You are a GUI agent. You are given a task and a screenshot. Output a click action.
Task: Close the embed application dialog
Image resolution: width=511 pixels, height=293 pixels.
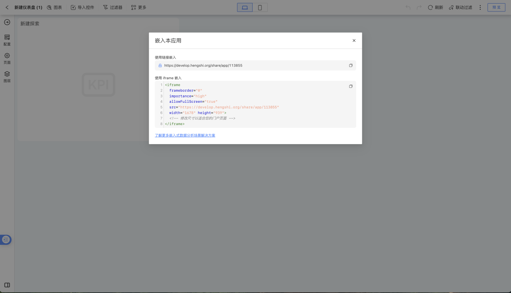click(x=354, y=41)
